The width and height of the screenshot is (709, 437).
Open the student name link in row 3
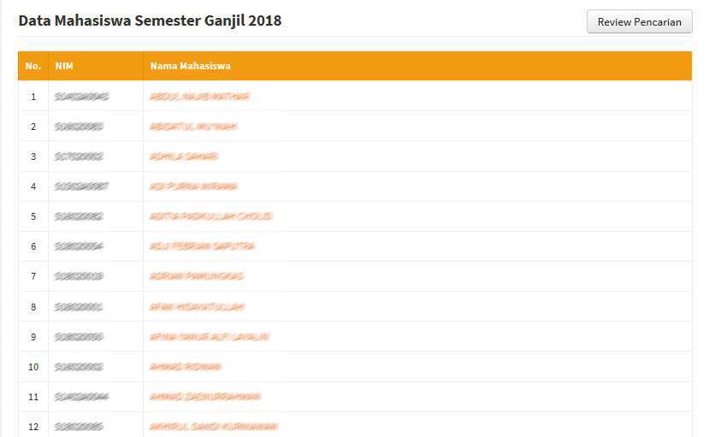(x=184, y=156)
